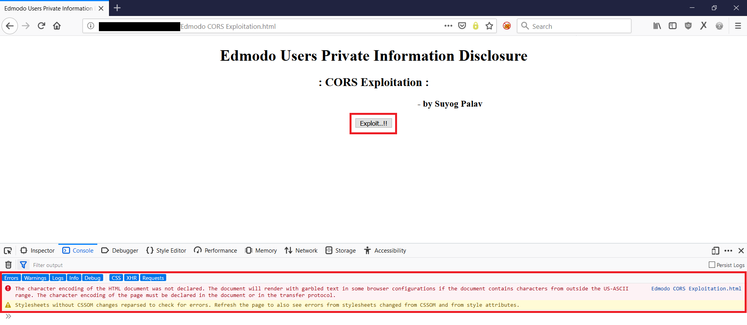Reload the current page
This screenshot has height=325, width=747.
point(41,26)
